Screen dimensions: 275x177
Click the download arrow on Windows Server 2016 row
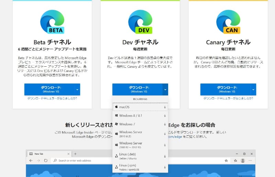click(x=165, y=134)
